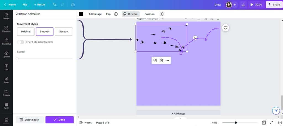Open the Flip options
Image resolution: width=283 pixels, height=126 pixels.
tap(108, 14)
